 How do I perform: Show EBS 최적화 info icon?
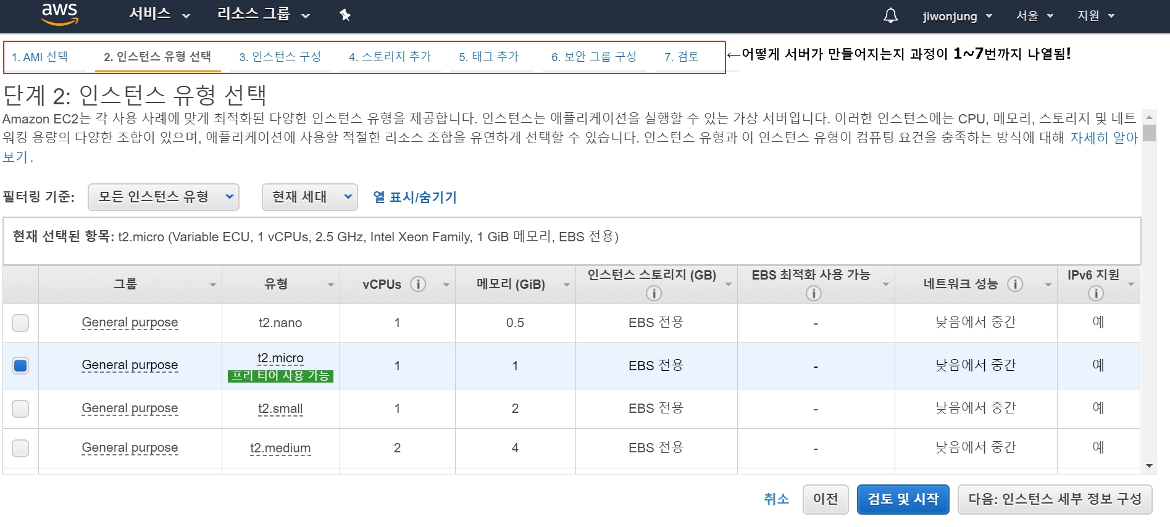pos(814,293)
